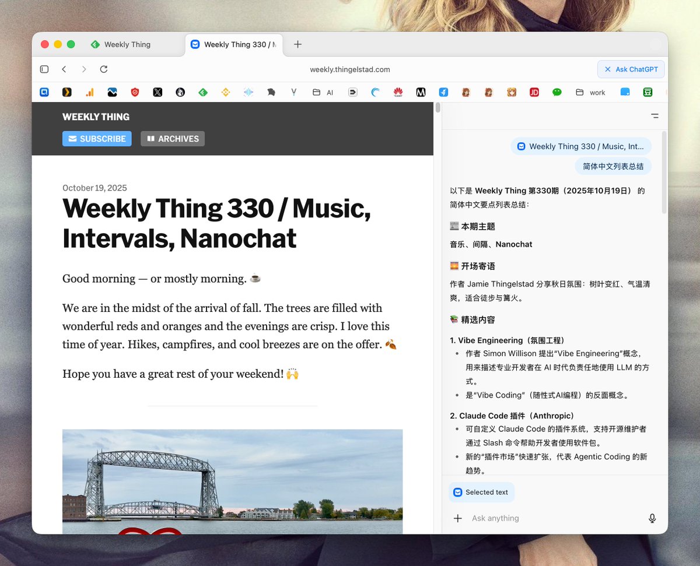Open the gray V bookmark icon
The width and height of the screenshot is (700, 566).
point(294,92)
